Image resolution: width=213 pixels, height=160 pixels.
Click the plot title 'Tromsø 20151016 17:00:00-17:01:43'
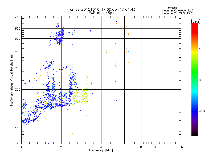(101, 9)
